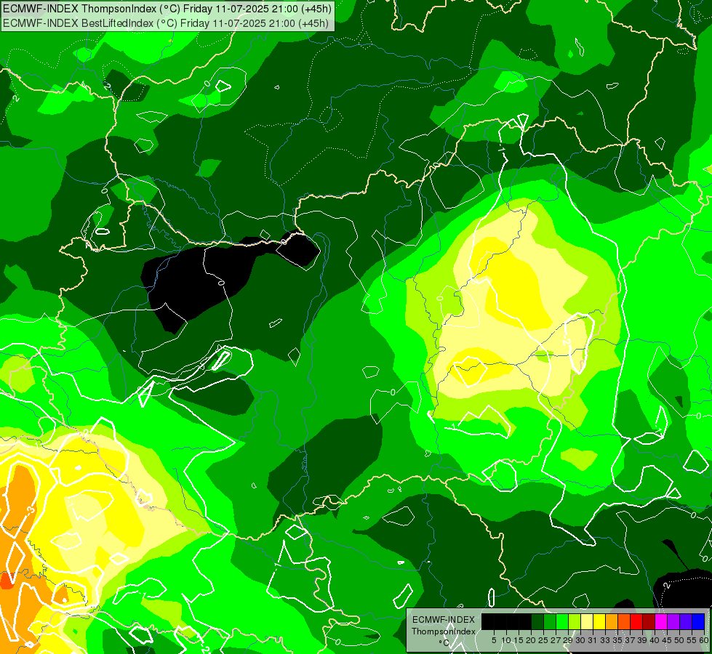Click the ECMWF-INDEX label in the legend
This screenshot has width=712, height=654.
tap(444, 620)
